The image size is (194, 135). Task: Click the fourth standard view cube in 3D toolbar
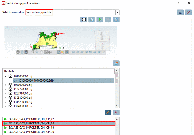click(86, 52)
